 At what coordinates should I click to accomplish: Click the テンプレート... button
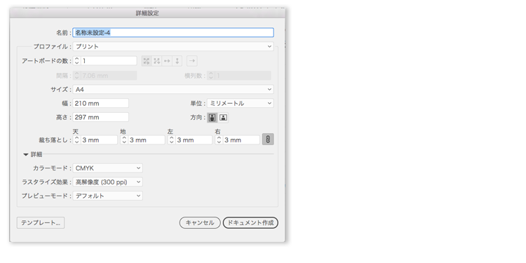(41, 223)
